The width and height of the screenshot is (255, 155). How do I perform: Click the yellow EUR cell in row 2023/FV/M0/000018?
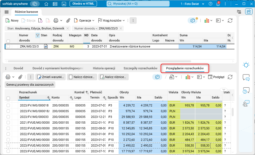173,105
